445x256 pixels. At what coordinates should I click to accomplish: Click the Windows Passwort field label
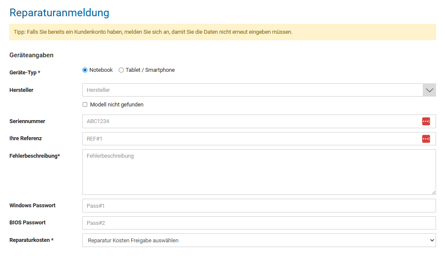tap(32, 206)
